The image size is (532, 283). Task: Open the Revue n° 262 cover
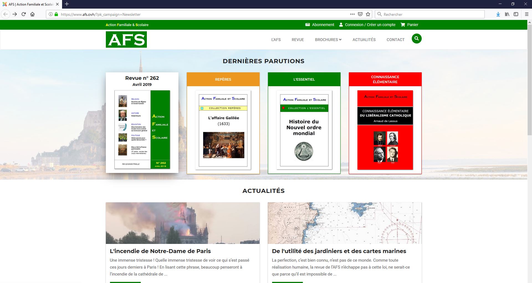pos(142,129)
